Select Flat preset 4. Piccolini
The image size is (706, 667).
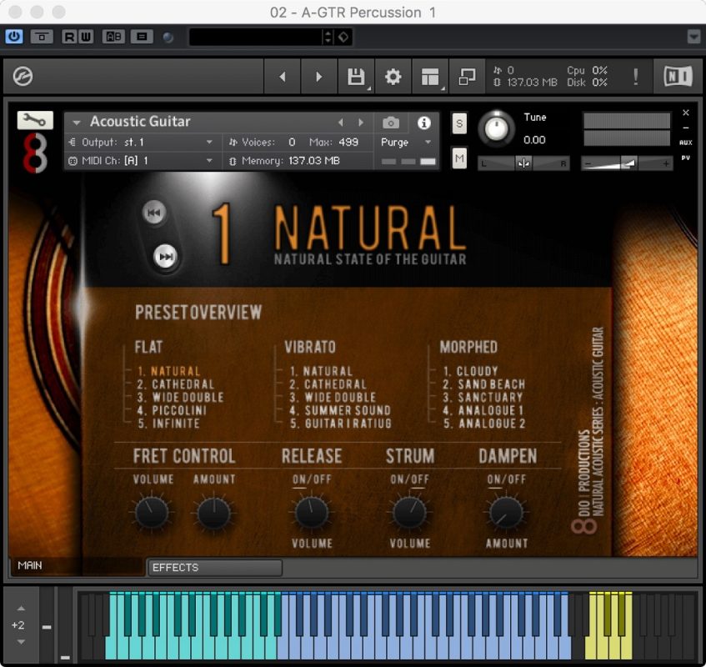(172, 410)
